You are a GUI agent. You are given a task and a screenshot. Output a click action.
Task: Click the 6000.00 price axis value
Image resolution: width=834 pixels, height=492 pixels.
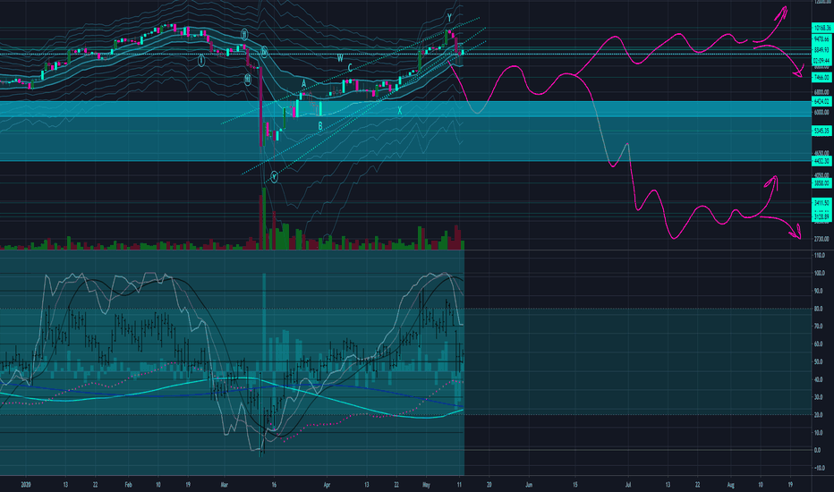point(821,112)
